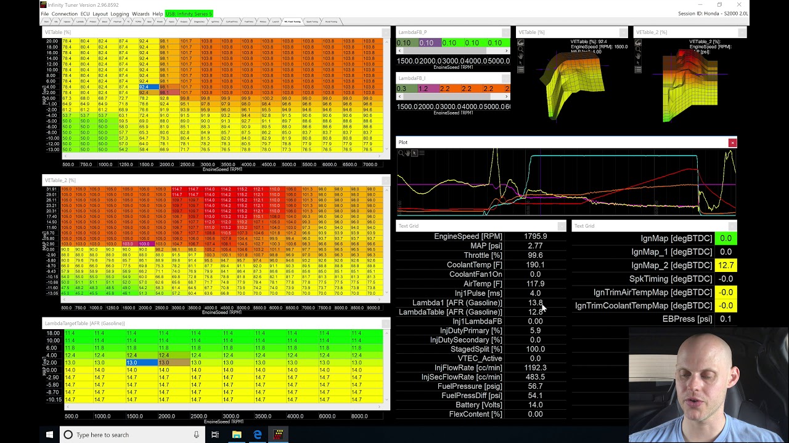Open the Logging menu
Image resolution: width=789 pixels, height=443 pixels.
tap(120, 14)
